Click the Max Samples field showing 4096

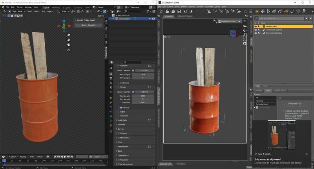click(143, 96)
